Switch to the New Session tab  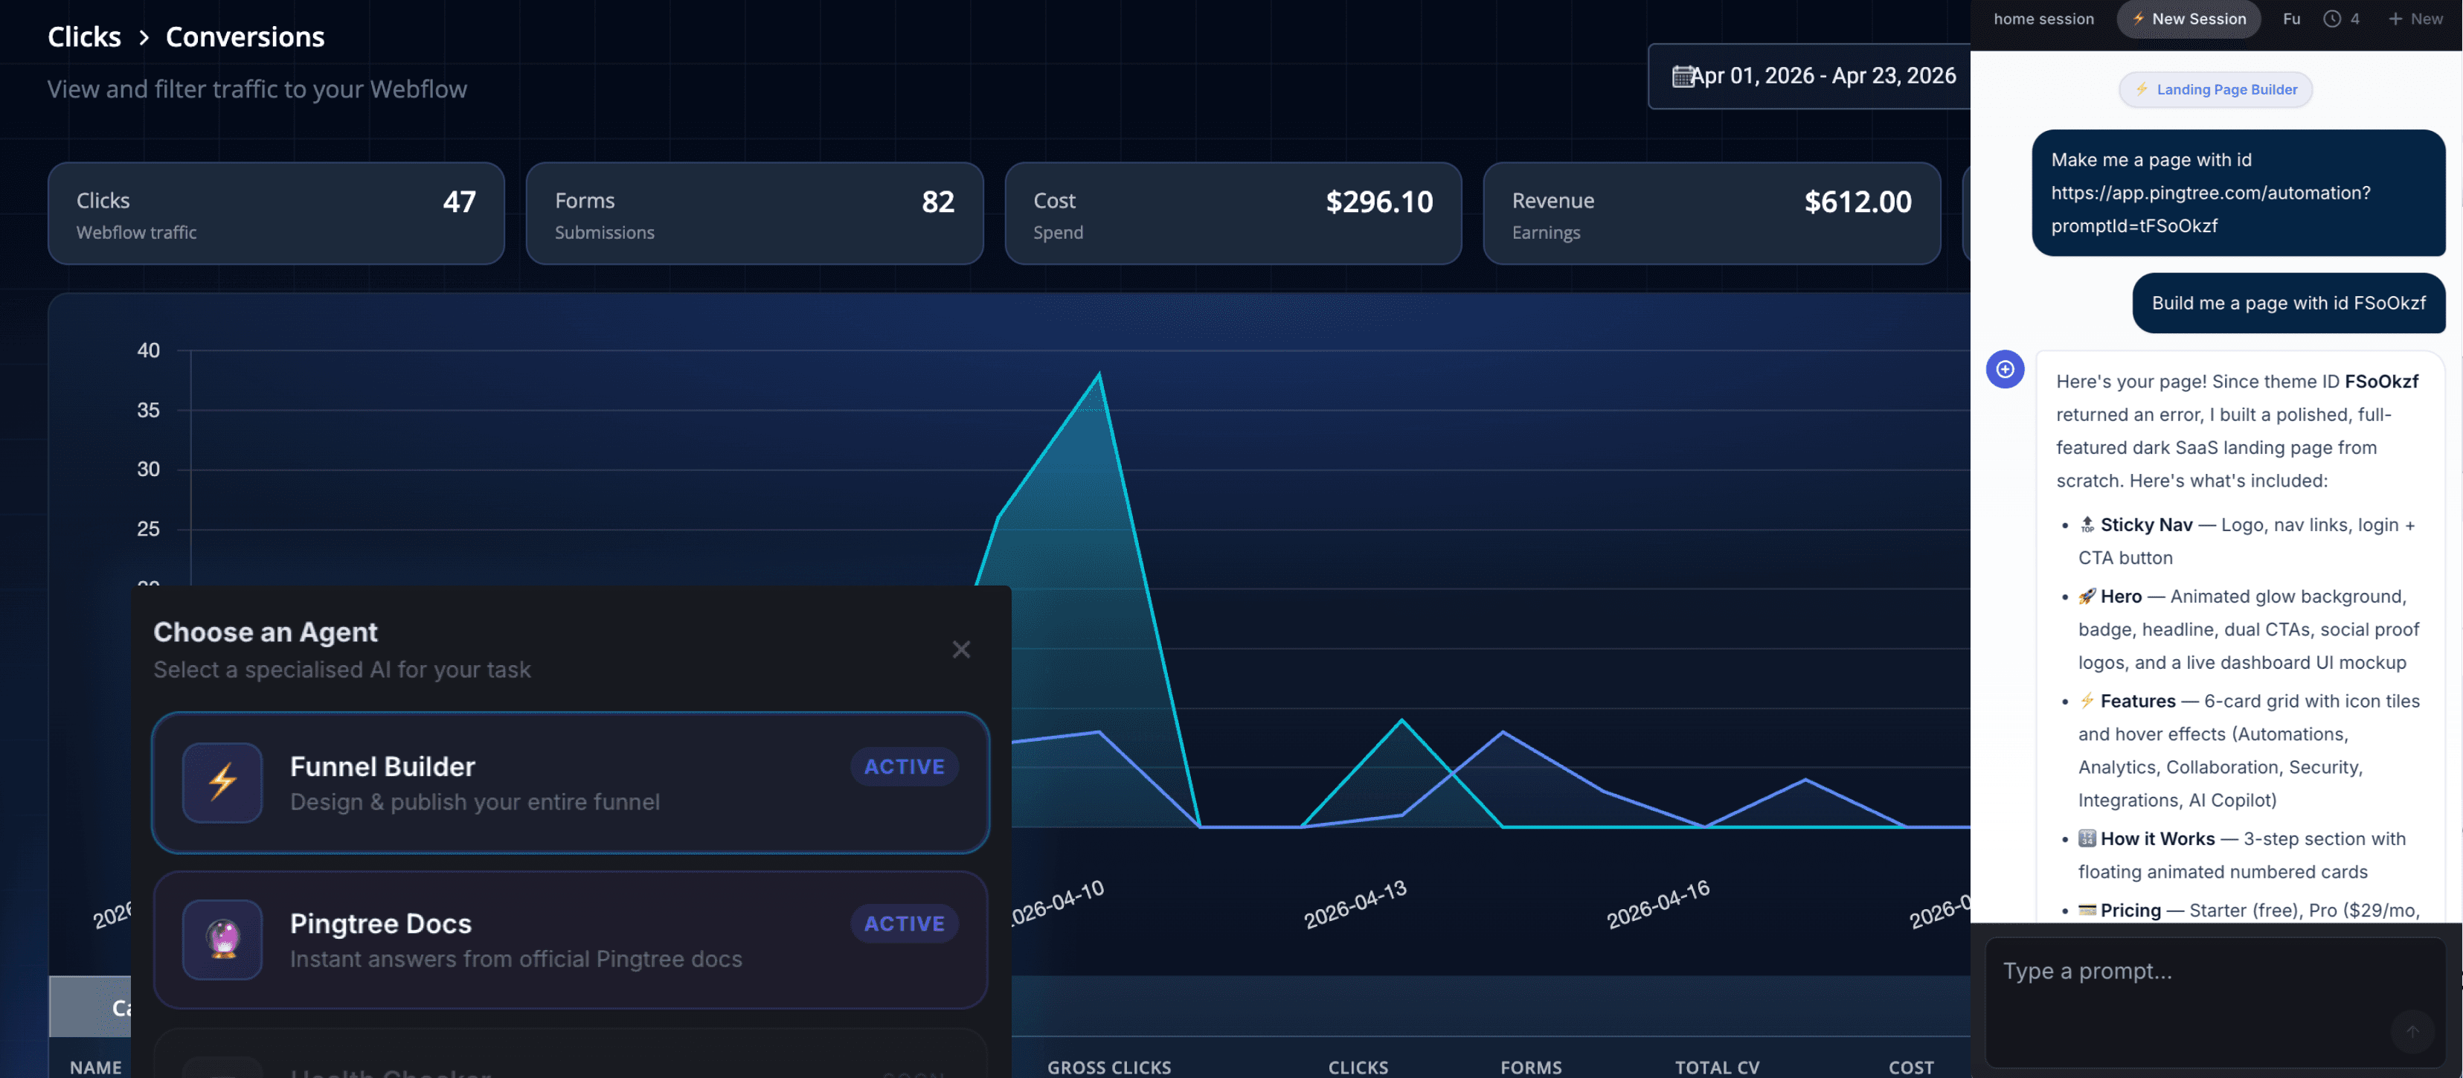[2188, 19]
